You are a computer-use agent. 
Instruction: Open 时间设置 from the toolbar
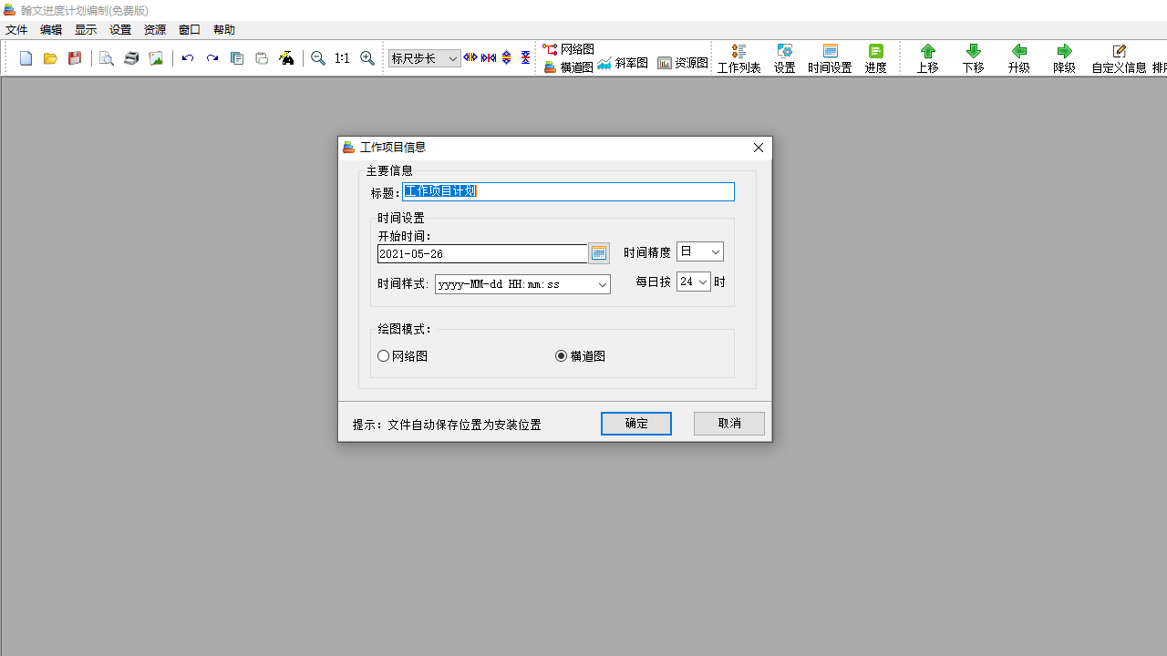(x=830, y=57)
